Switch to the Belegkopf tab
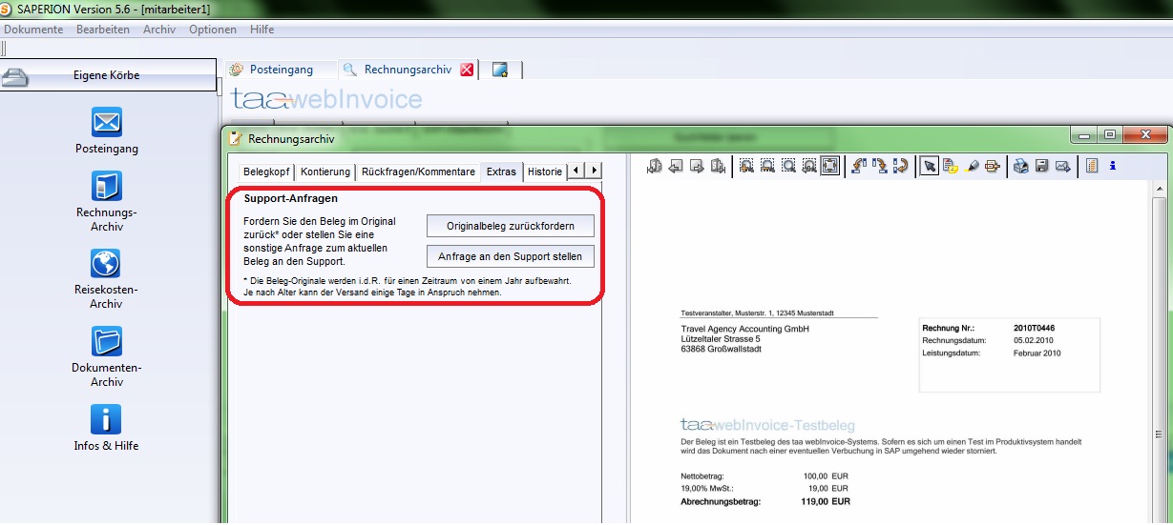Image resolution: width=1173 pixels, height=525 pixels. [265, 172]
